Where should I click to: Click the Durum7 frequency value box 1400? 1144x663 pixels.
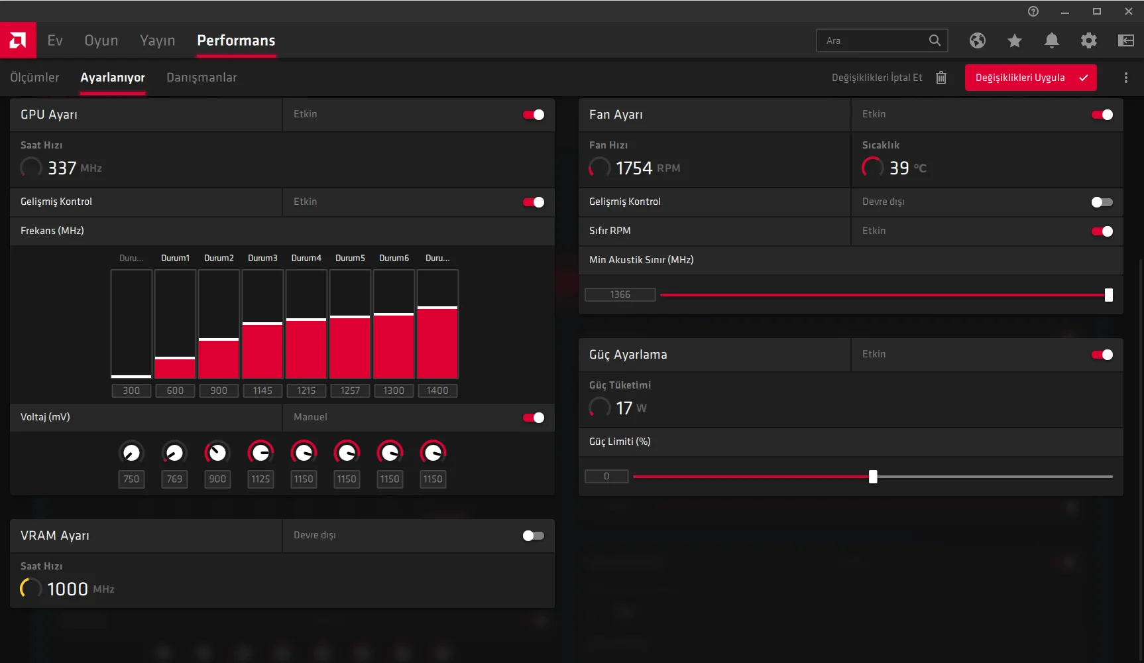pos(437,391)
